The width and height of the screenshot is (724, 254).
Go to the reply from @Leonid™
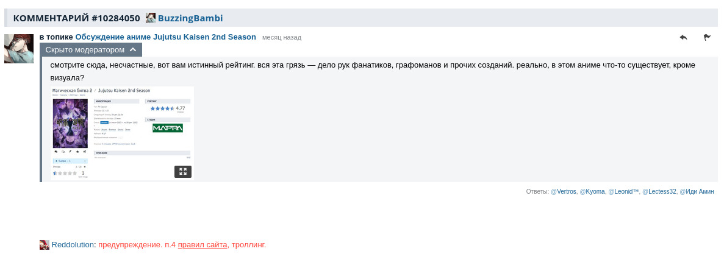pos(623,191)
